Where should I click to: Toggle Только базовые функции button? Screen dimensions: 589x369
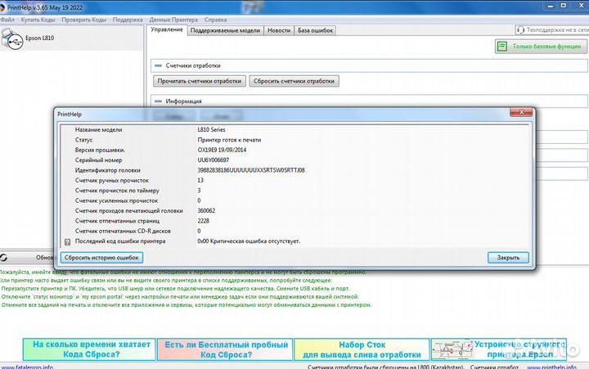coord(541,46)
